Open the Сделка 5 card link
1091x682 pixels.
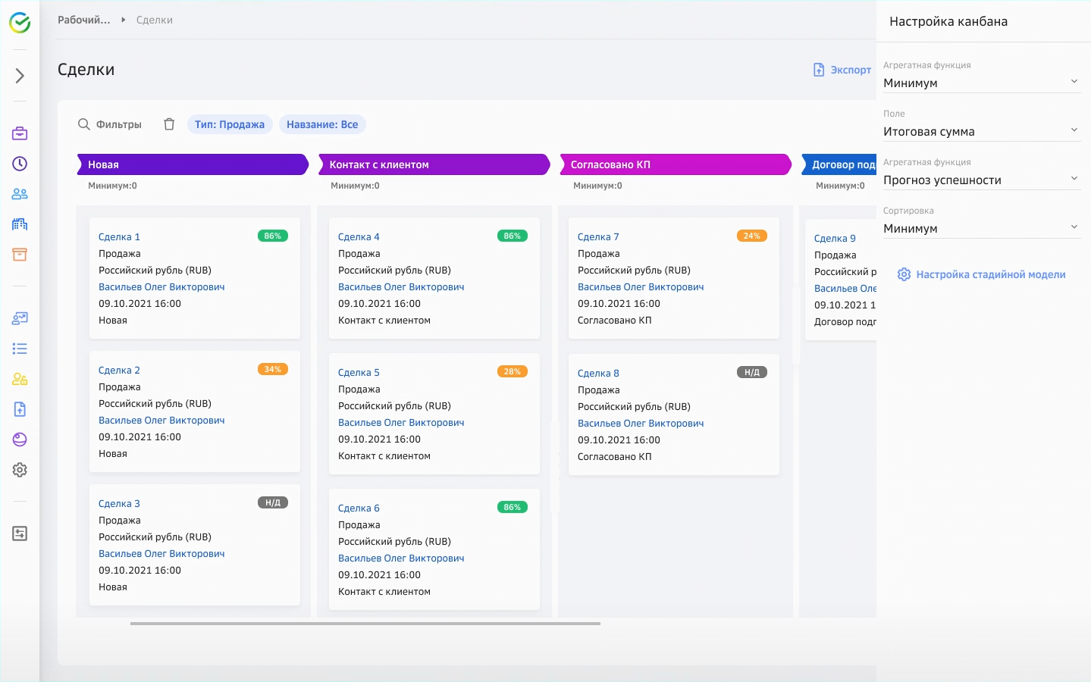point(358,372)
